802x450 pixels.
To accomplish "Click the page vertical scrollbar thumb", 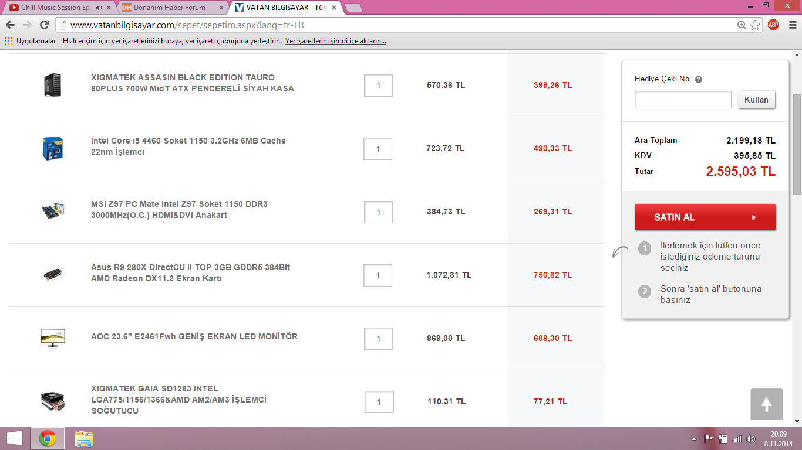I will coord(797,144).
